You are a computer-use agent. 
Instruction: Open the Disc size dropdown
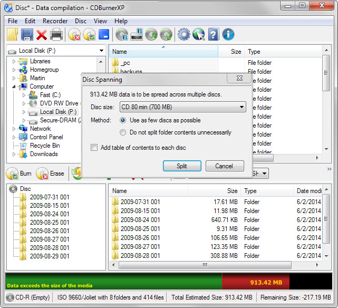click(183, 107)
